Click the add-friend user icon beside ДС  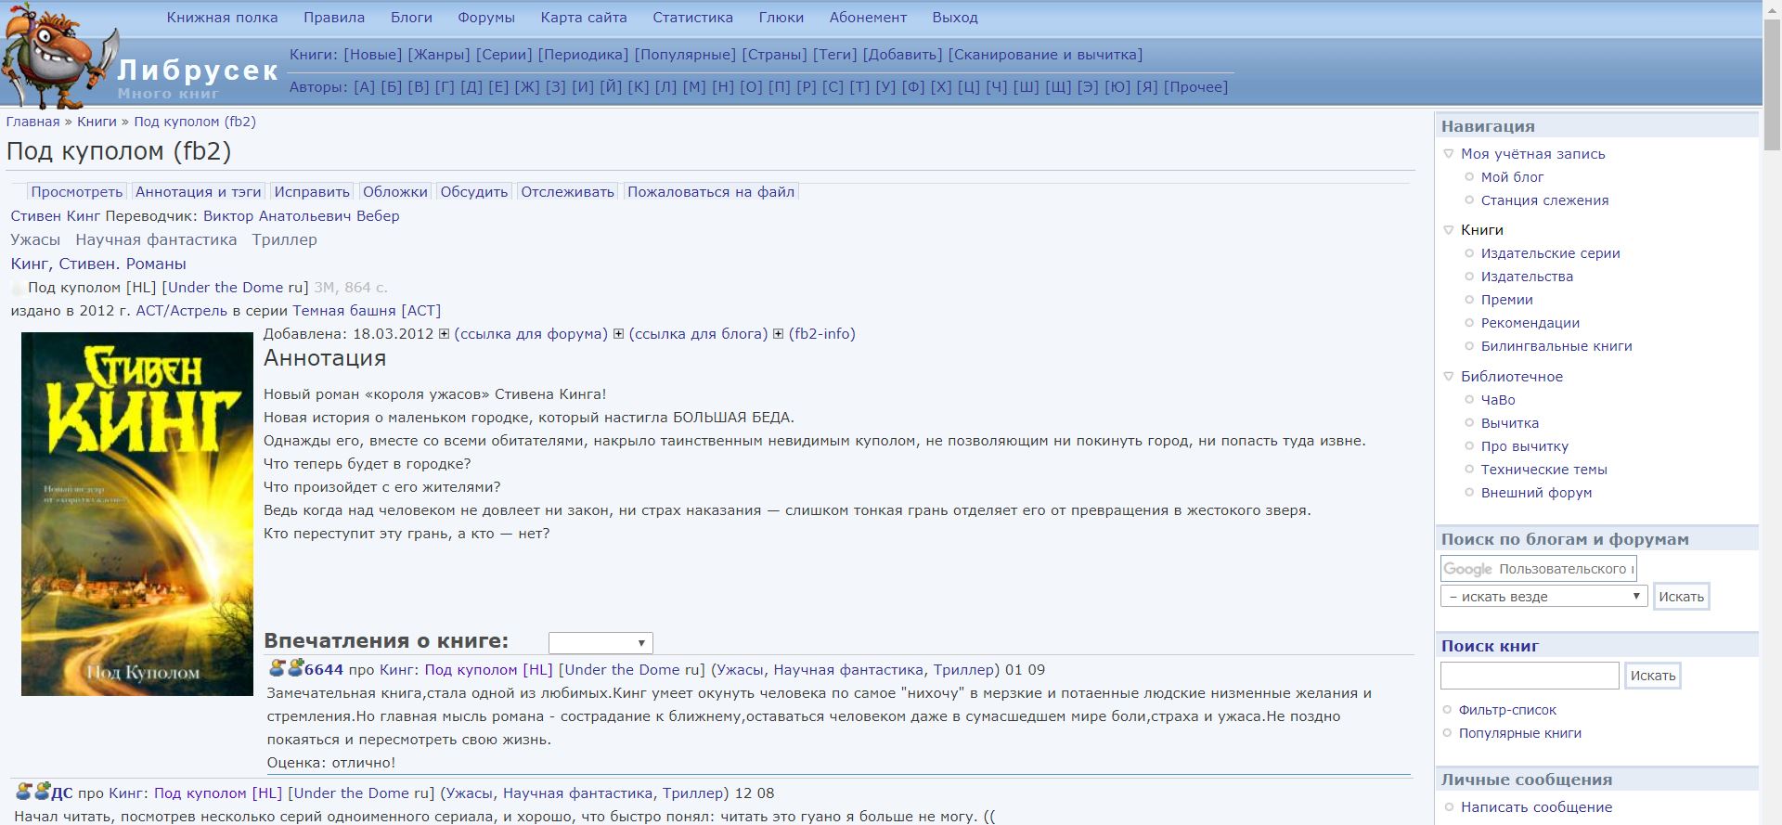pos(42,792)
